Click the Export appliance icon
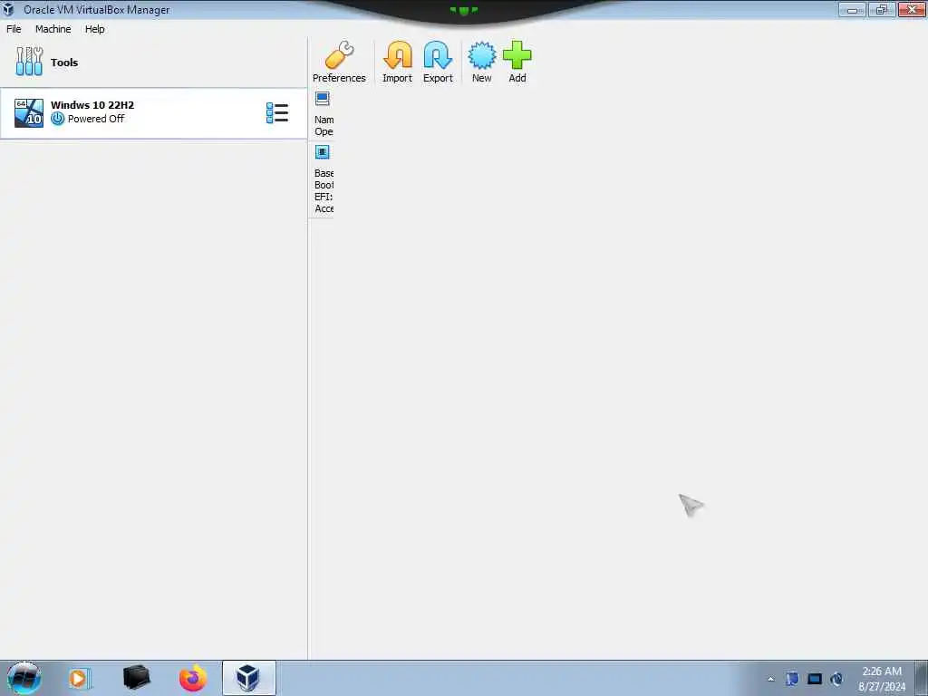The height and width of the screenshot is (696, 928). coord(438,62)
